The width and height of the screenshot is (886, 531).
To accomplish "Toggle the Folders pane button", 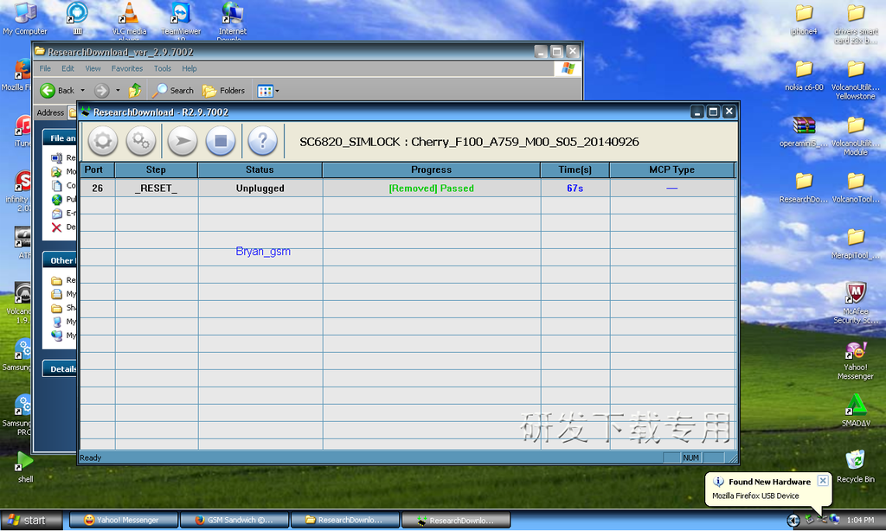I will coord(224,90).
